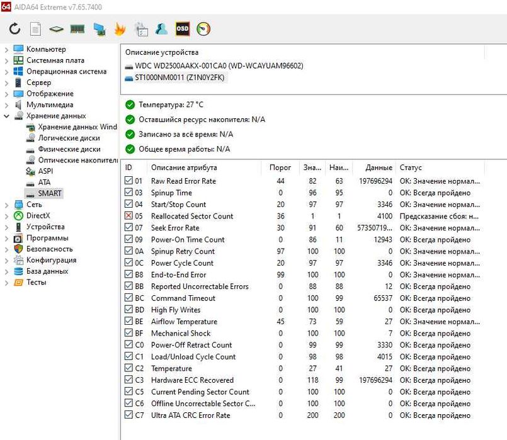This screenshot has width=507, height=440.
Task: Open the gauge SensorPanel icon
Action: tap(203, 29)
